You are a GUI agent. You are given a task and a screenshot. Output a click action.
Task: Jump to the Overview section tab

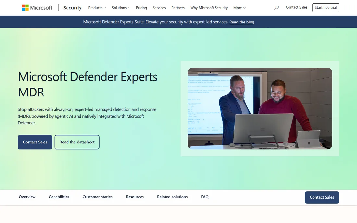(27, 197)
